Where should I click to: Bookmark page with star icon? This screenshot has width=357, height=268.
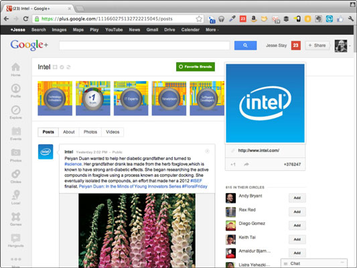pos(199,19)
